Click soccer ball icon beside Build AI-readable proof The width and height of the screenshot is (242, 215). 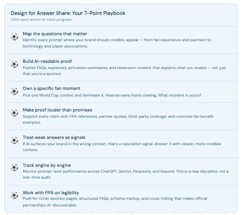point(15,64)
